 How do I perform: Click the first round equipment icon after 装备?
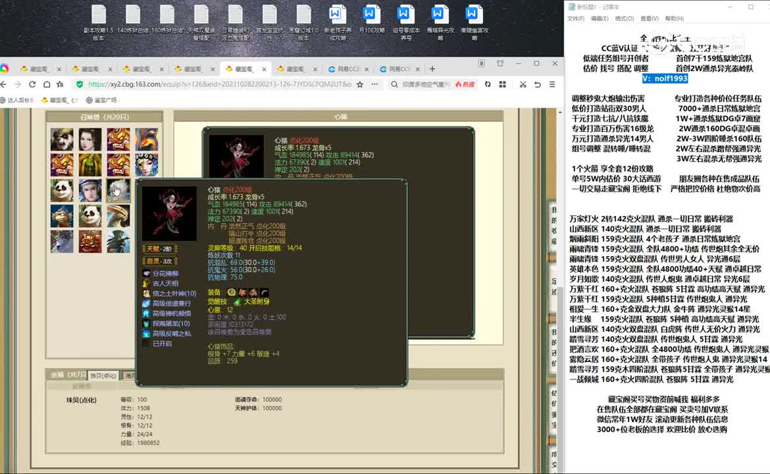pyautogui.click(x=231, y=292)
